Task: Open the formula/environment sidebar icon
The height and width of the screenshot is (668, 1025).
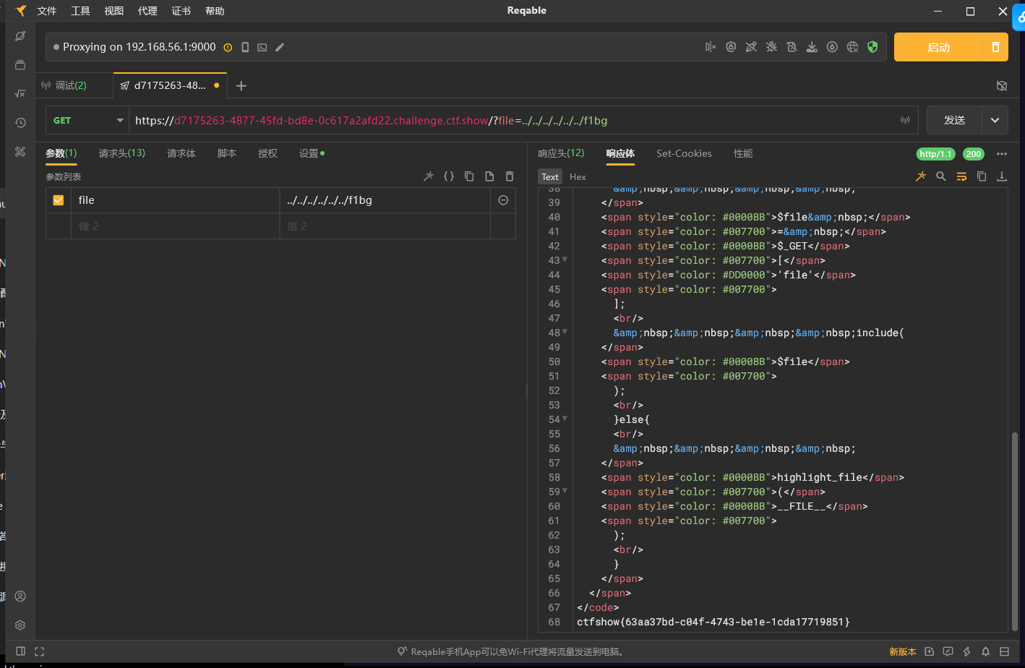Action: 20,94
